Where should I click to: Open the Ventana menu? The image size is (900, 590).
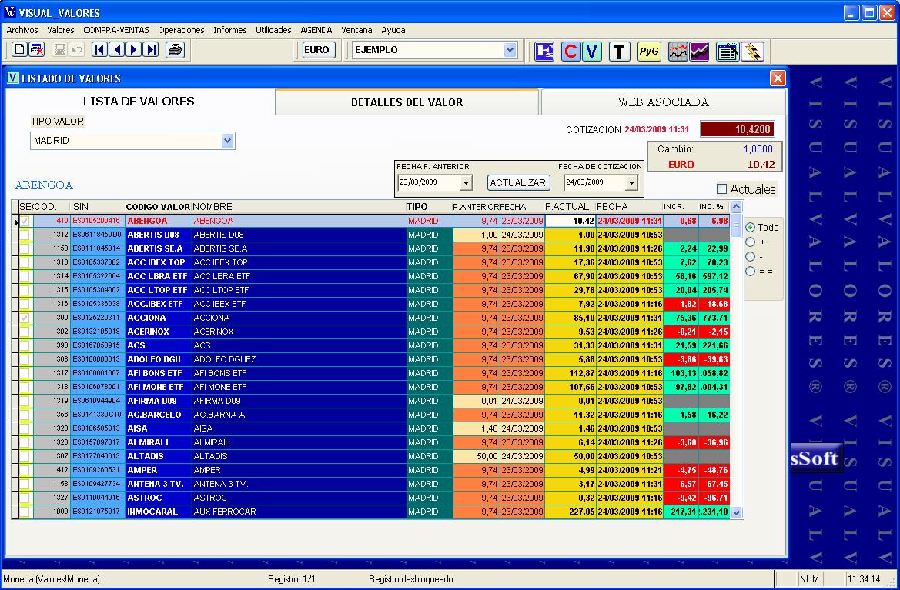point(356,30)
